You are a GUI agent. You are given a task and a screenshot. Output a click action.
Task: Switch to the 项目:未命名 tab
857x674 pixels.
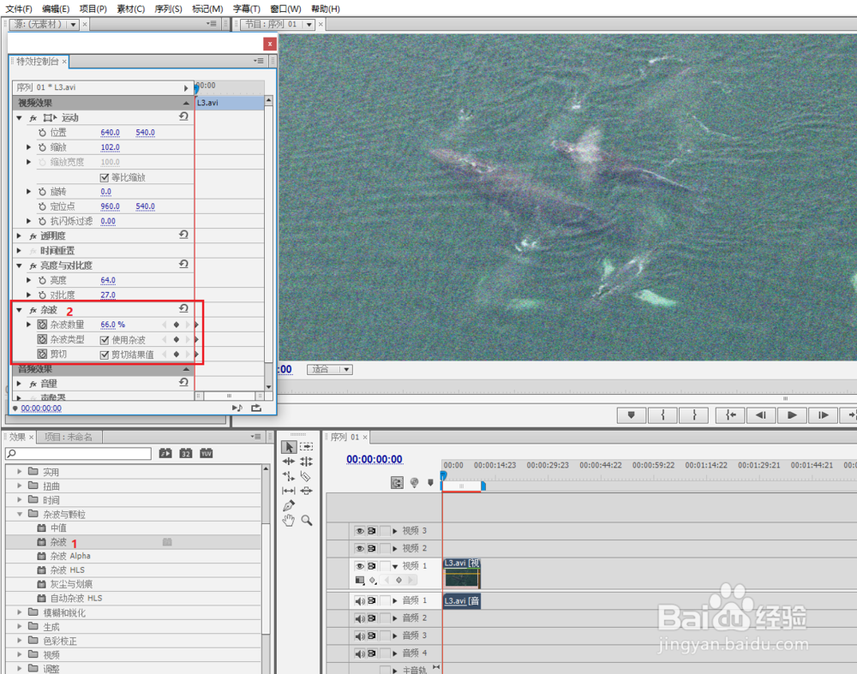(x=69, y=437)
